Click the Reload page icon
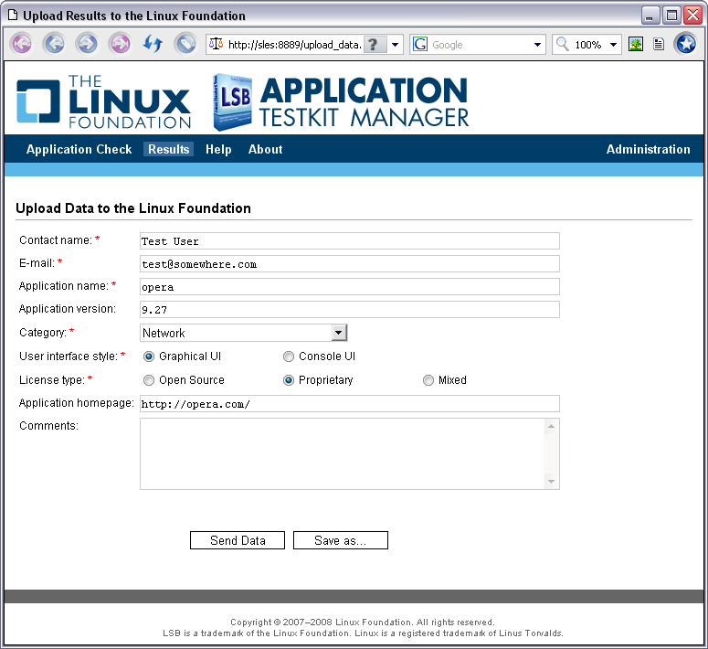The height and width of the screenshot is (649, 708). [x=153, y=44]
